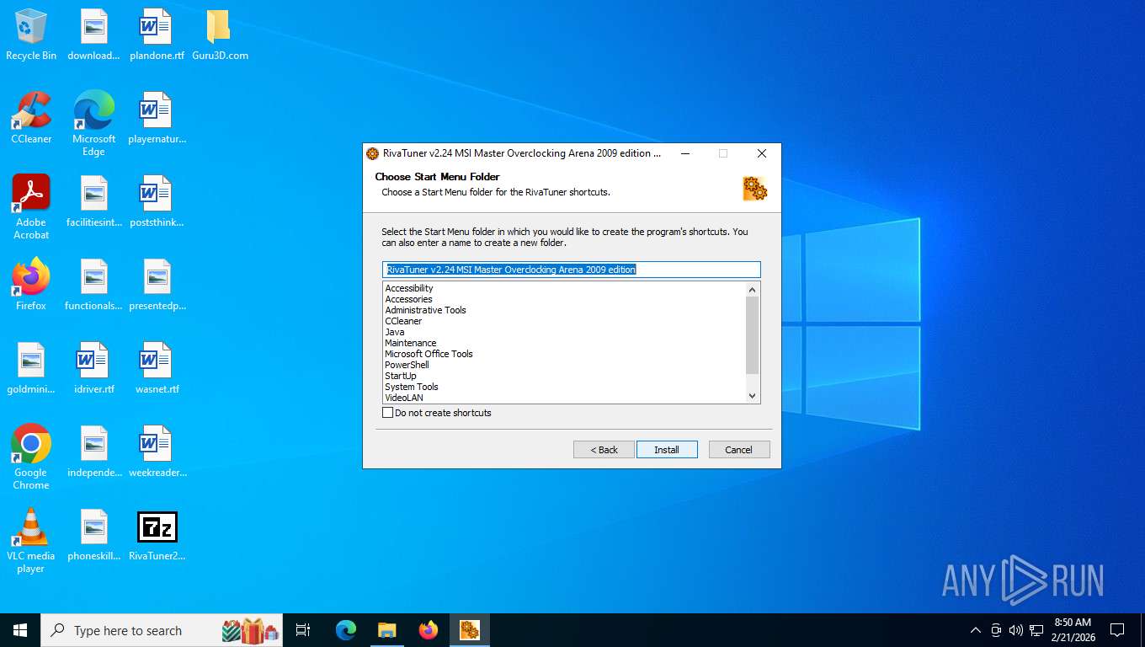Select the weekreader document icon
Screen dimensions: 1145x647
(157, 452)
